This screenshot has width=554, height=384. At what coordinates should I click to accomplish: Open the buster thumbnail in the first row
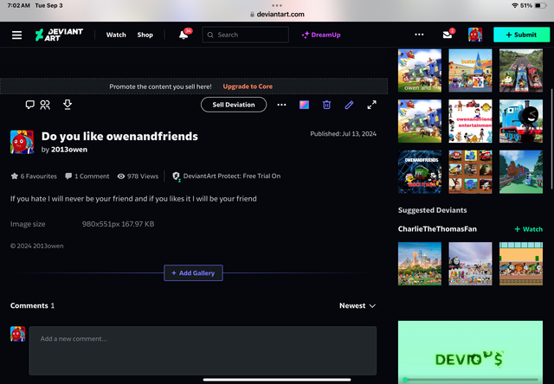(470, 71)
